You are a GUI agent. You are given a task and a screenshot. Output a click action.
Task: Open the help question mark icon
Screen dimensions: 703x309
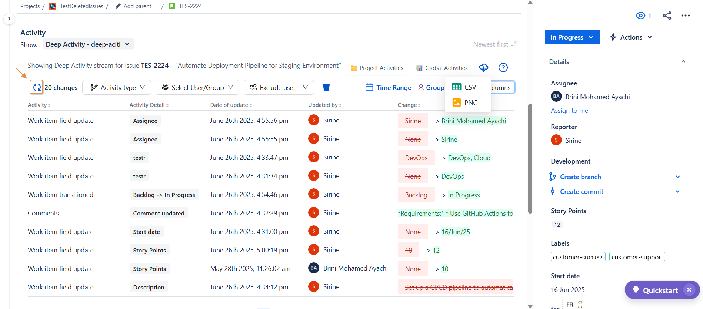pos(503,68)
